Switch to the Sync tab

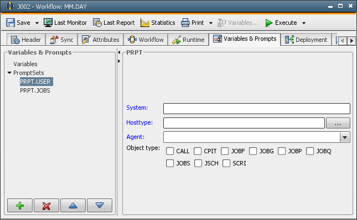point(61,40)
